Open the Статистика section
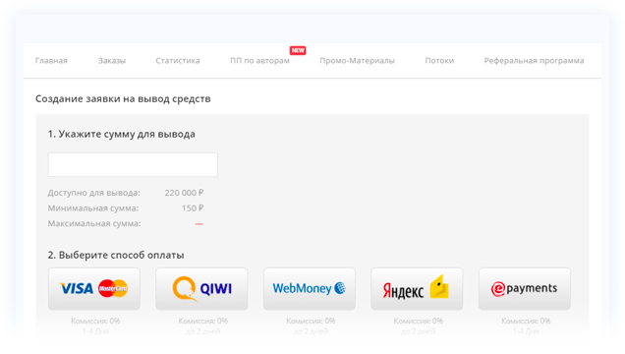Image resolution: width=625 pixels, height=354 pixels. [x=178, y=61]
